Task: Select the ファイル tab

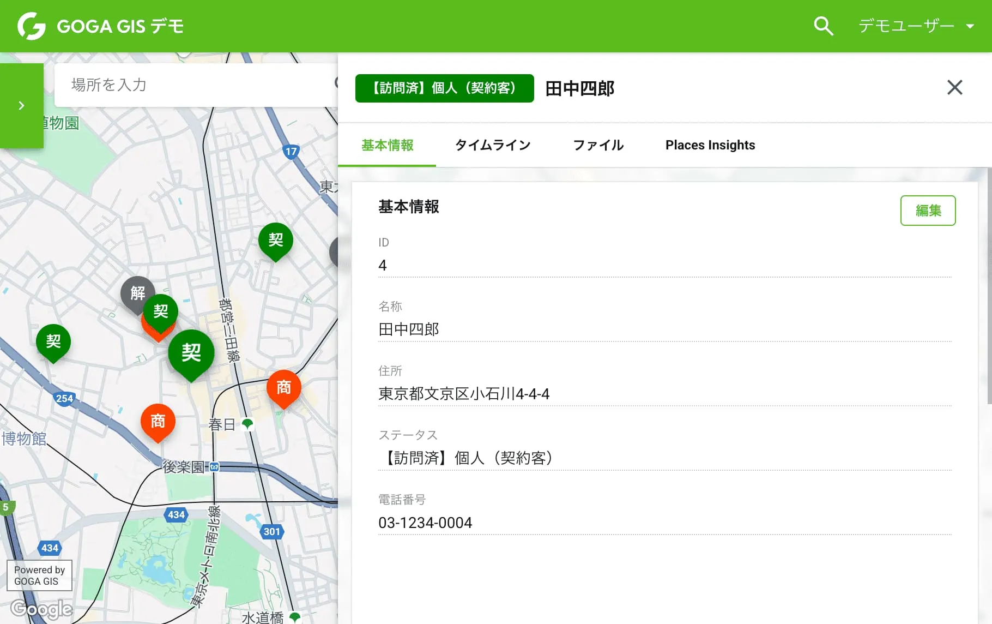Action: tap(598, 145)
